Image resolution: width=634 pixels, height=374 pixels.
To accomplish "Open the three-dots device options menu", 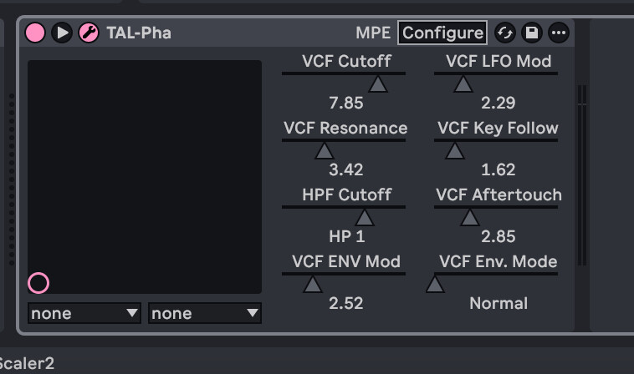I will [x=558, y=33].
